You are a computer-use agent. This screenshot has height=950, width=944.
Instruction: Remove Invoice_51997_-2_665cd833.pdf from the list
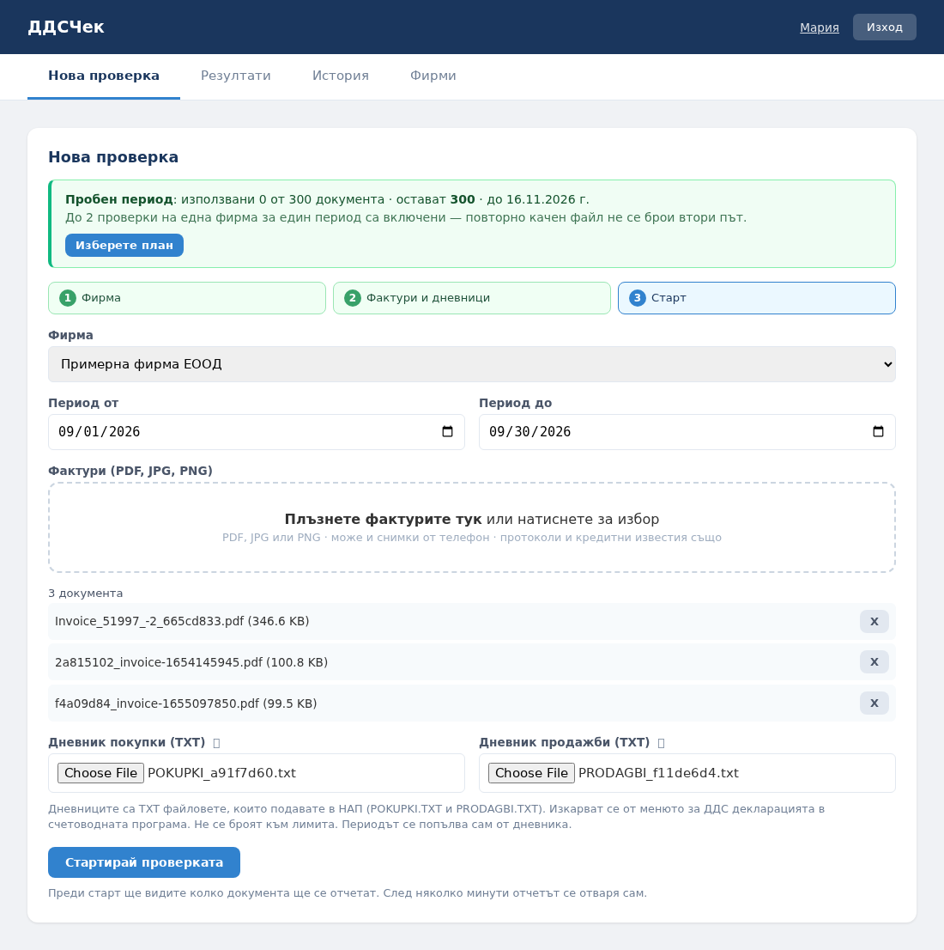coord(874,621)
